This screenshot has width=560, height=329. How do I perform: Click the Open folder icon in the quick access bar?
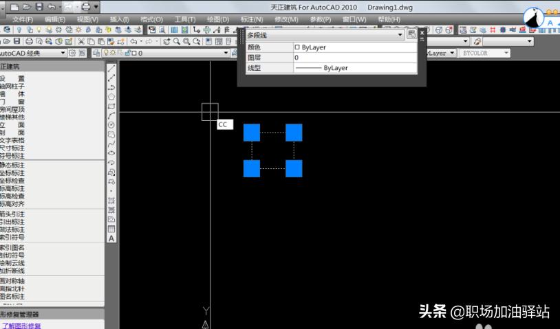[27, 7]
